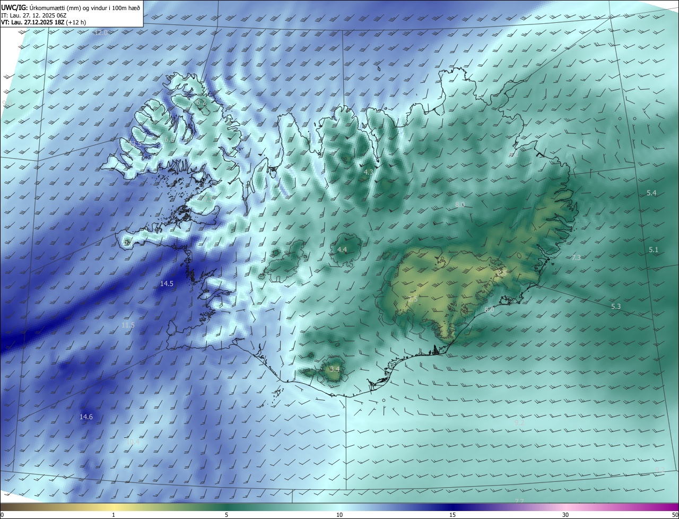This screenshot has height=519, width=679.
Task: Click the 4.3 value label
Action: click(x=369, y=172)
